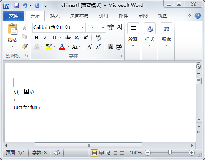Open the highlight color dropdown arrow
The height and width of the screenshot is (160, 205).
(x=55, y=47)
